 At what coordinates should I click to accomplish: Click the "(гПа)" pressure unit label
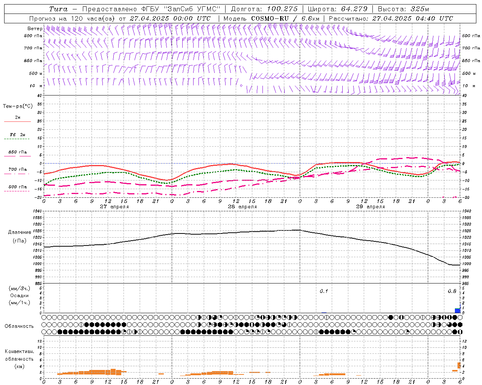coord(20,241)
